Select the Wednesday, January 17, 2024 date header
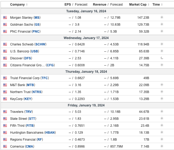The image size is (174, 150). [x=86, y=38]
